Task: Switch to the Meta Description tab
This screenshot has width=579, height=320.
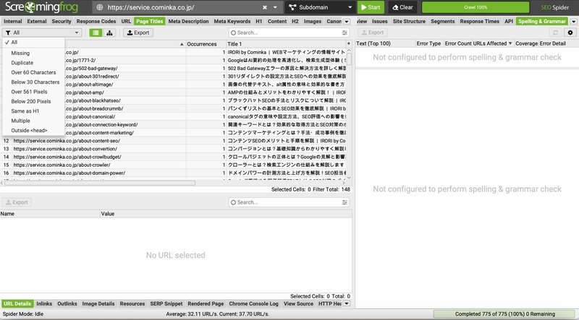Action: tap(188, 22)
